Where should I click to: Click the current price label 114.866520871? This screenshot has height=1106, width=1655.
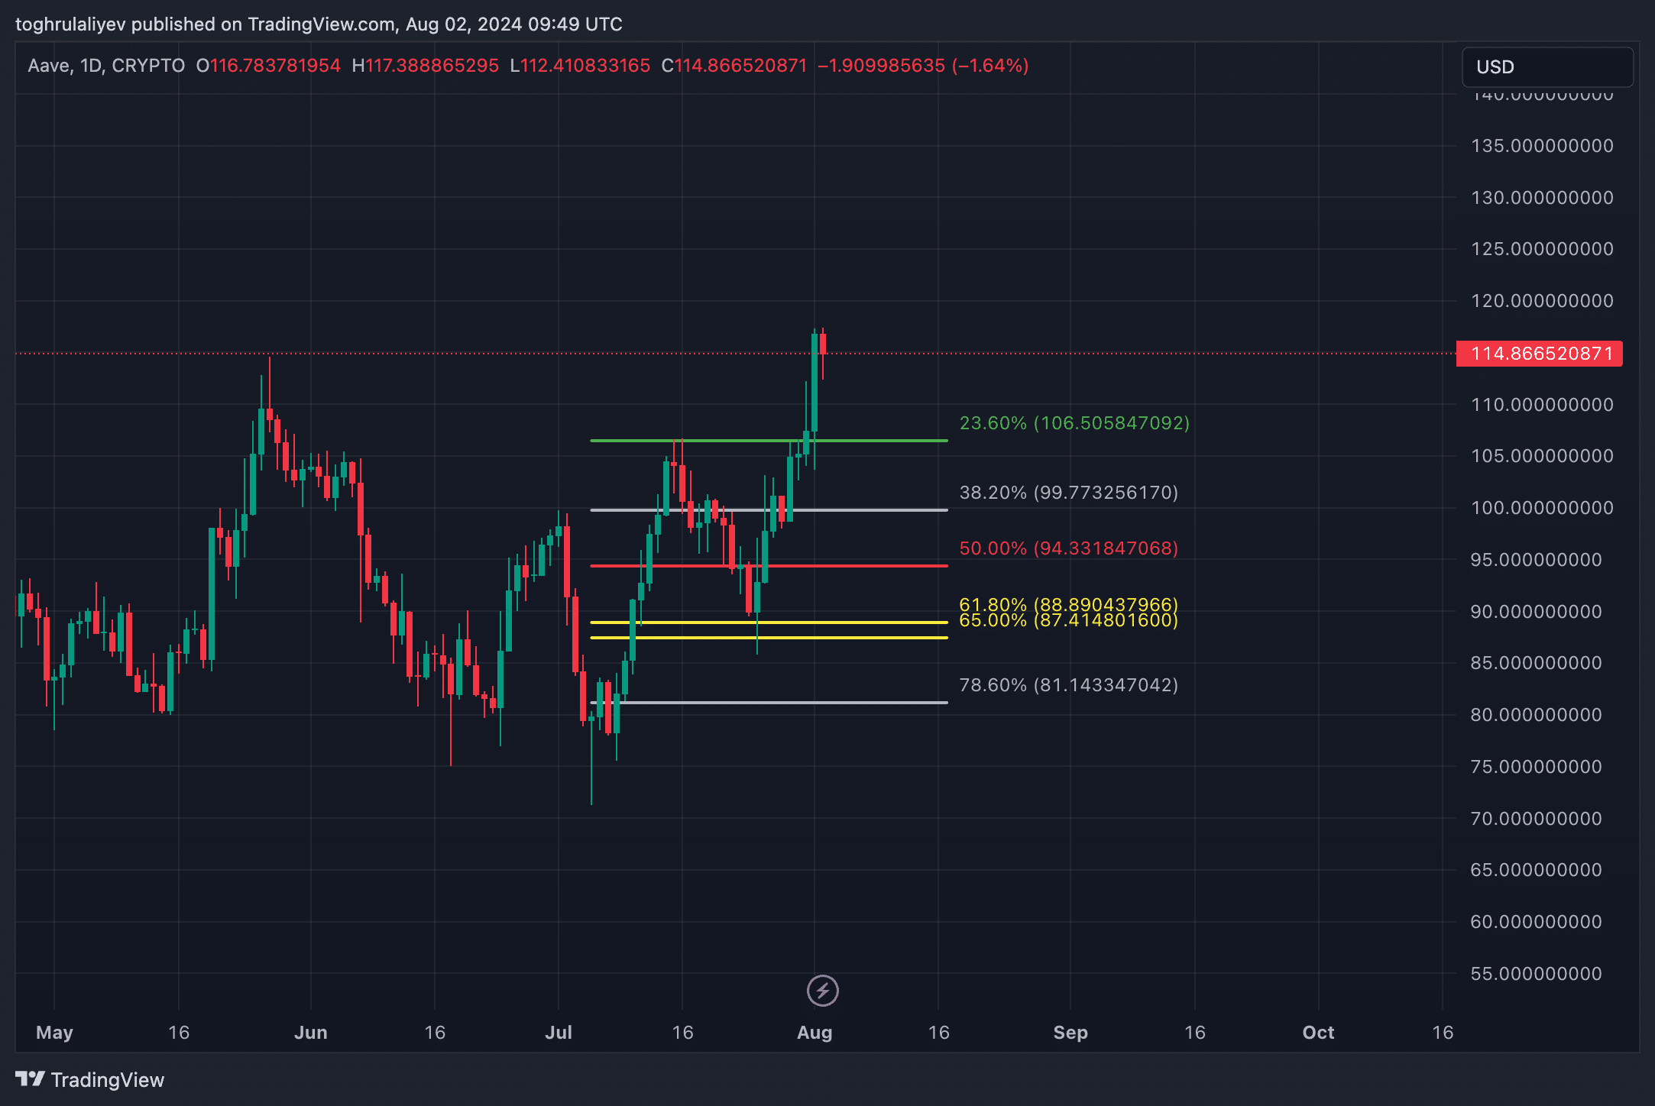pyautogui.click(x=1540, y=354)
